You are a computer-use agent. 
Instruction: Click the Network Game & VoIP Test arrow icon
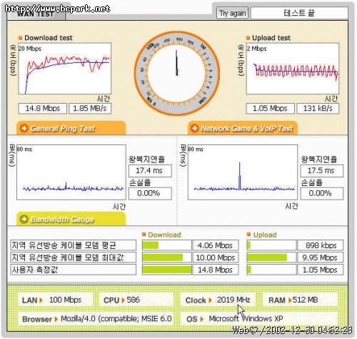(x=195, y=128)
